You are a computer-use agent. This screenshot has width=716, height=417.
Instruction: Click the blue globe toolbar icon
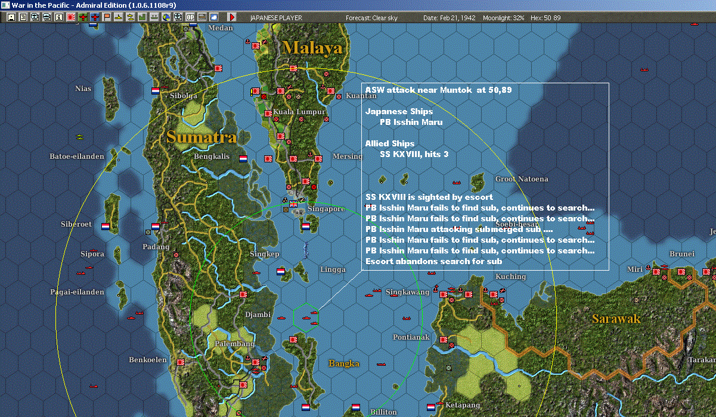pos(166,17)
